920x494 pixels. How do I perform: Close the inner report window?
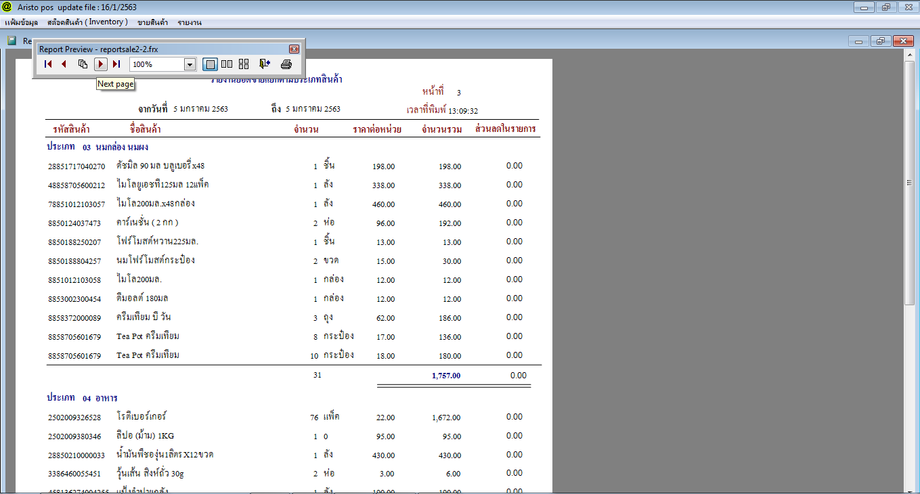(903, 41)
